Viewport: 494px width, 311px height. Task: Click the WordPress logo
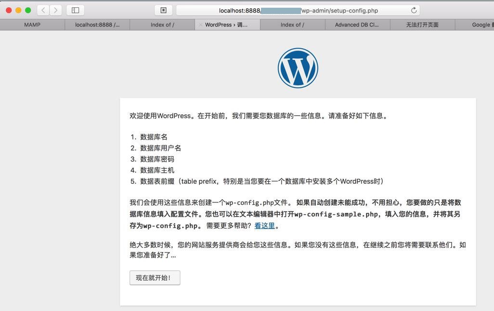coord(298,68)
